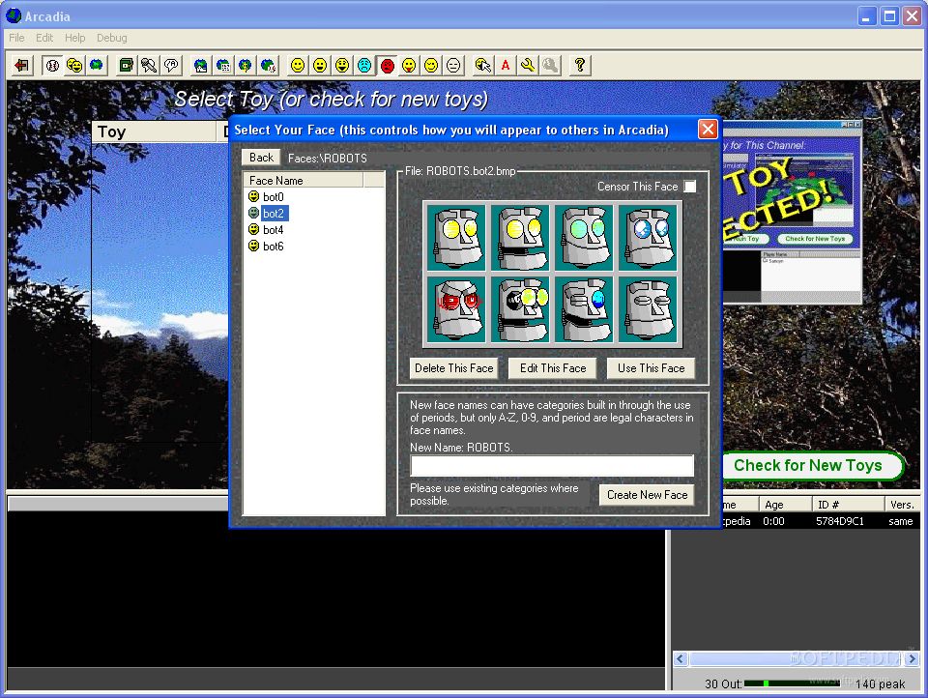The image size is (928, 698).
Task: Click the toy preview image thumbnail
Action: [792, 212]
